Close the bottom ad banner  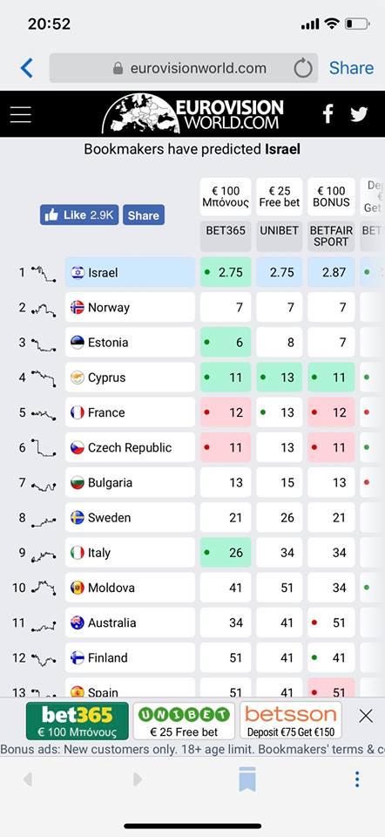click(366, 716)
